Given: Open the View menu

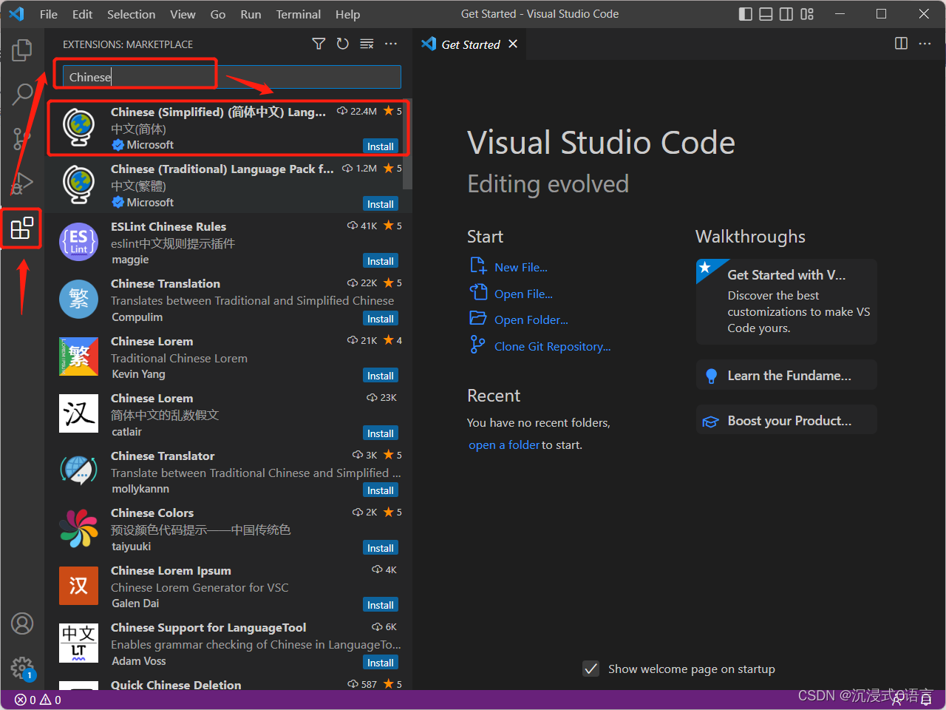Looking at the screenshot, I should tap(183, 14).
